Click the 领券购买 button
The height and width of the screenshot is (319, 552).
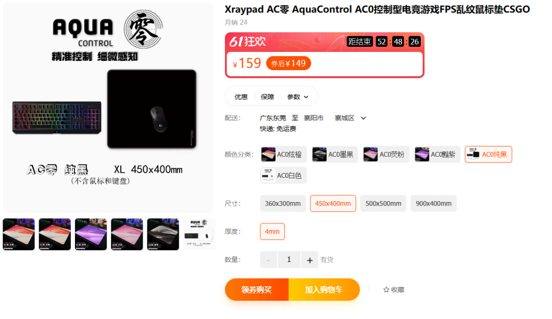(x=257, y=290)
